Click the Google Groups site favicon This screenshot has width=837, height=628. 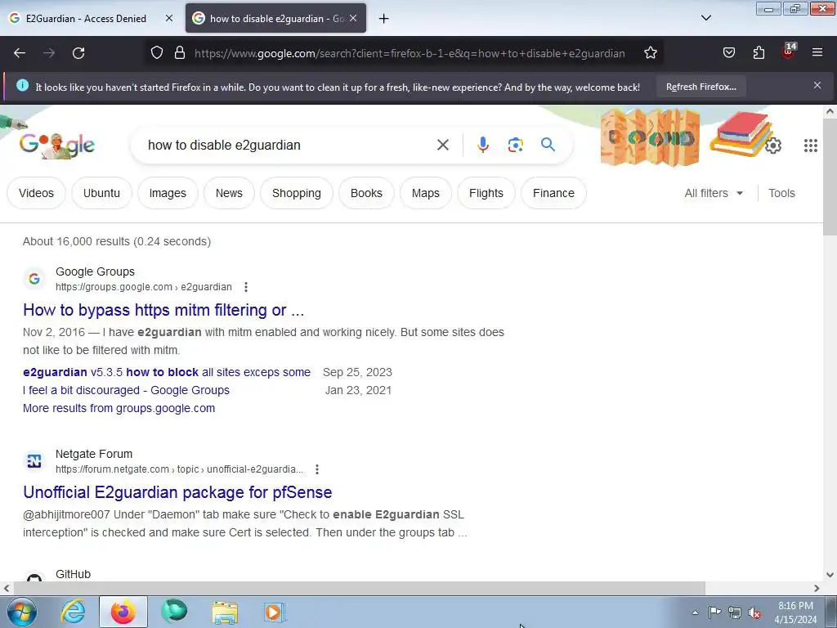[34, 279]
